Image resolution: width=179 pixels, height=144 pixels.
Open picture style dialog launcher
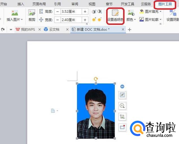pyautogui.click(x=160, y=24)
